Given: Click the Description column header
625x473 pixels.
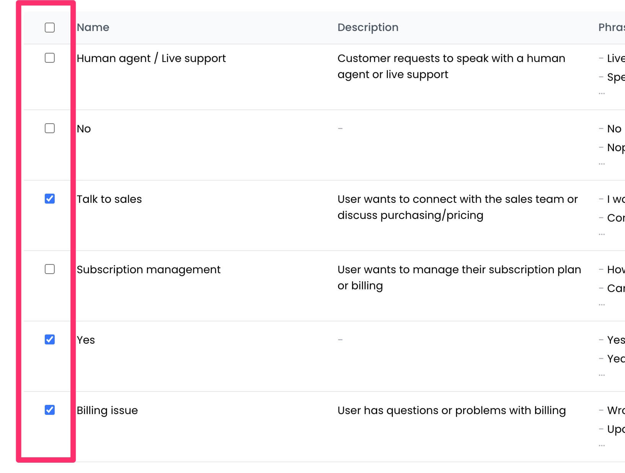Looking at the screenshot, I should [368, 28].
